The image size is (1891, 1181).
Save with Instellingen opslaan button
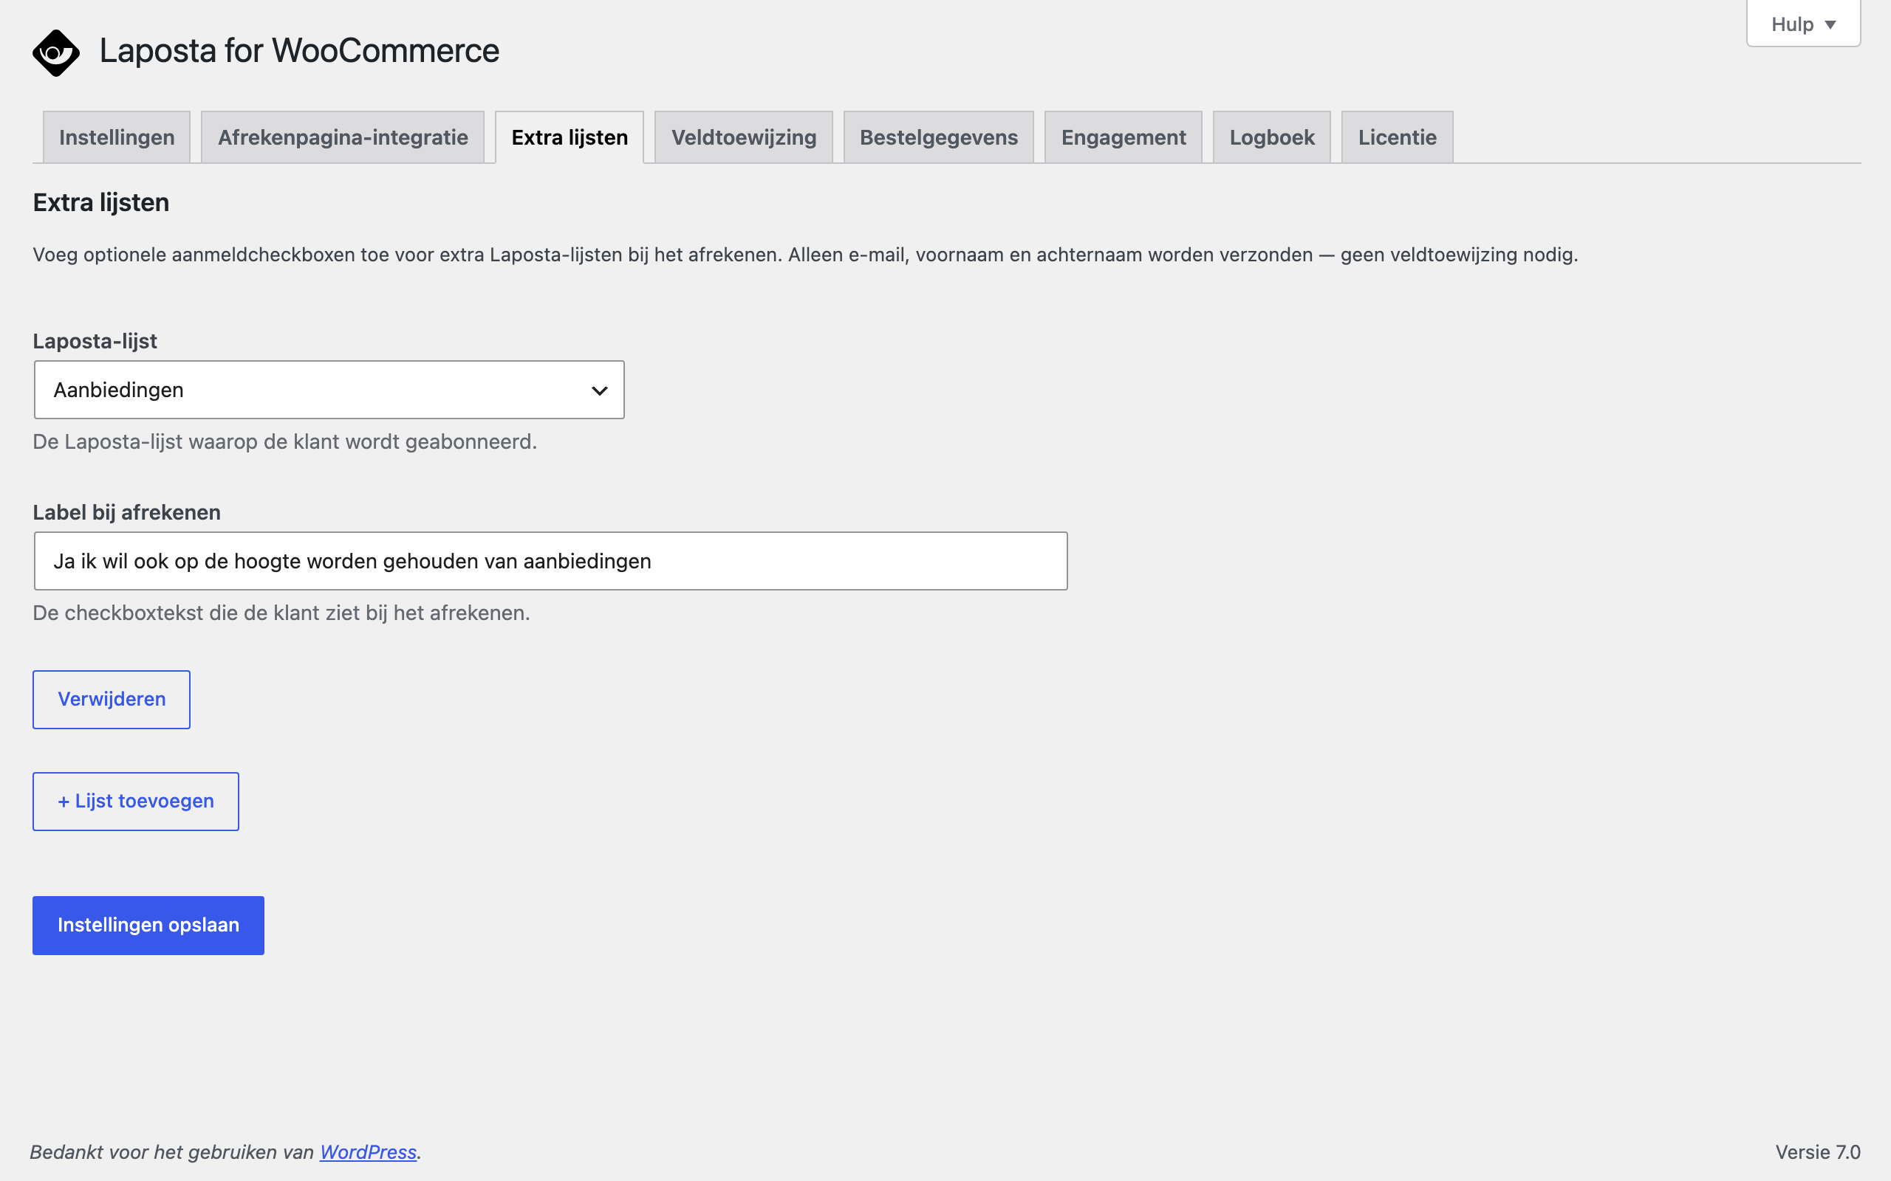click(x=148, y=925)
